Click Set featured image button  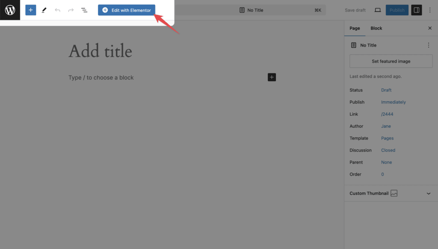tap(391, 62)
